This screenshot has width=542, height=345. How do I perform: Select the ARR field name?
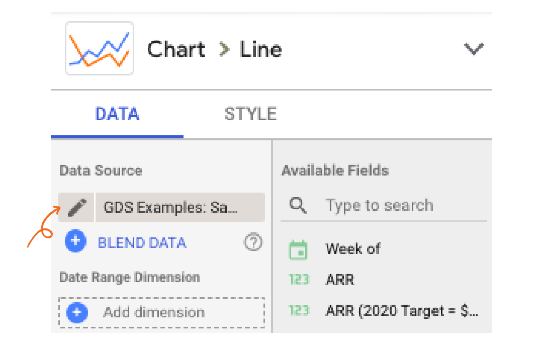point(340,280)
